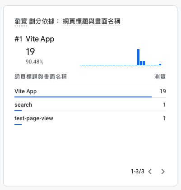
Task: Click the 1-3/3 pagination label
Action: pos(137,172)
